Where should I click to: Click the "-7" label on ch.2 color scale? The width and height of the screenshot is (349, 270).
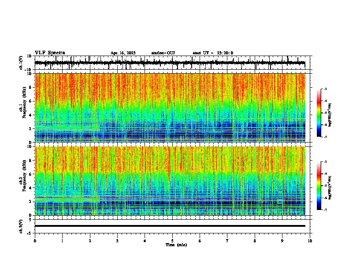click(x=325, y=210)
